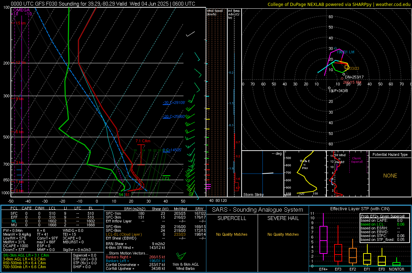Select the MU parcel row
This screenshot has width=412, height=273.
(52, 225)
